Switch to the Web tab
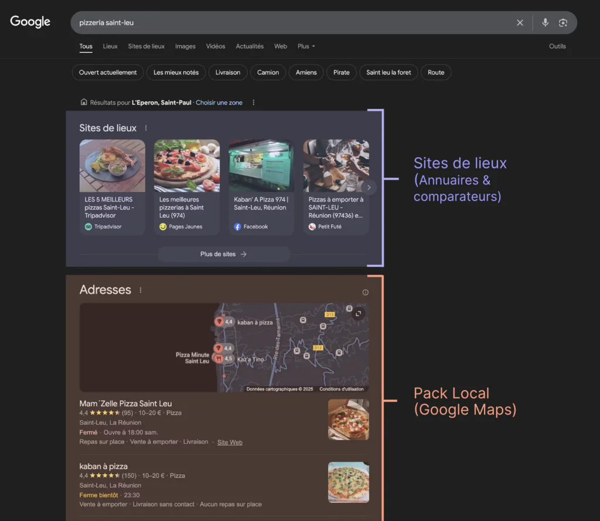Viewport: 600px width, 521px height. pos(281,46)
